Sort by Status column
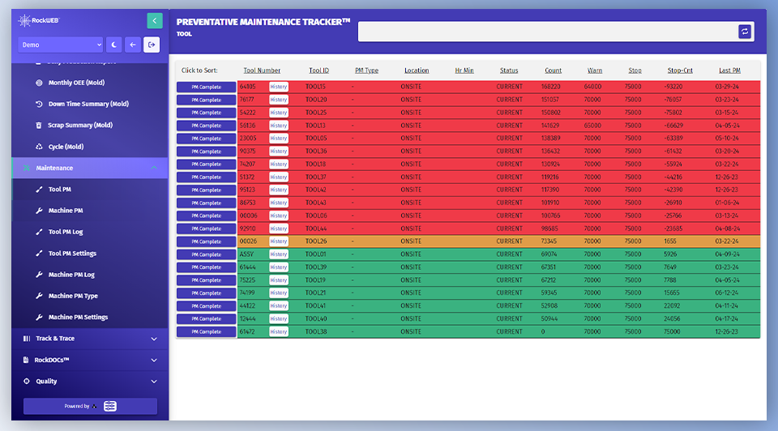 click(x=509, y=70)
